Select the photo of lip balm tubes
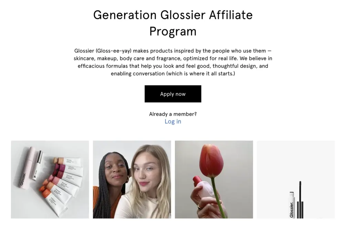This screenshot has height=229, width=344. tap(50, 179)
